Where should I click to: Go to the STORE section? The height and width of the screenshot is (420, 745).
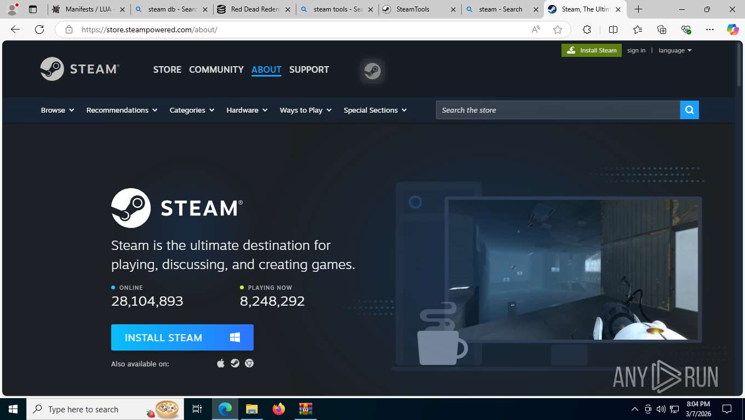167,69
